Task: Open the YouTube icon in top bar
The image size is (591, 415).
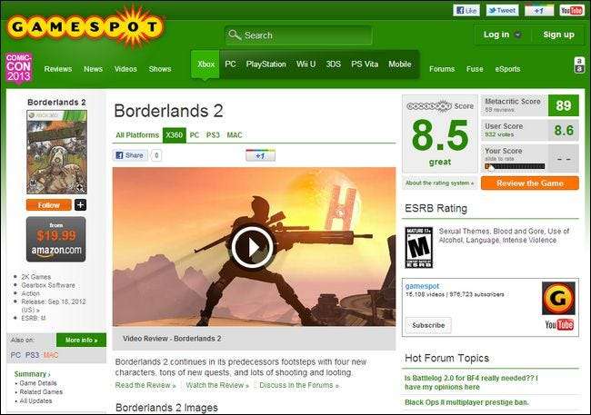Action: pos(571,11)
